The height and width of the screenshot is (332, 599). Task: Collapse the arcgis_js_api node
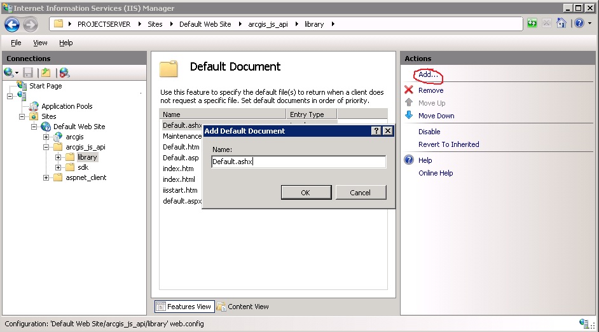pos(46,147)
